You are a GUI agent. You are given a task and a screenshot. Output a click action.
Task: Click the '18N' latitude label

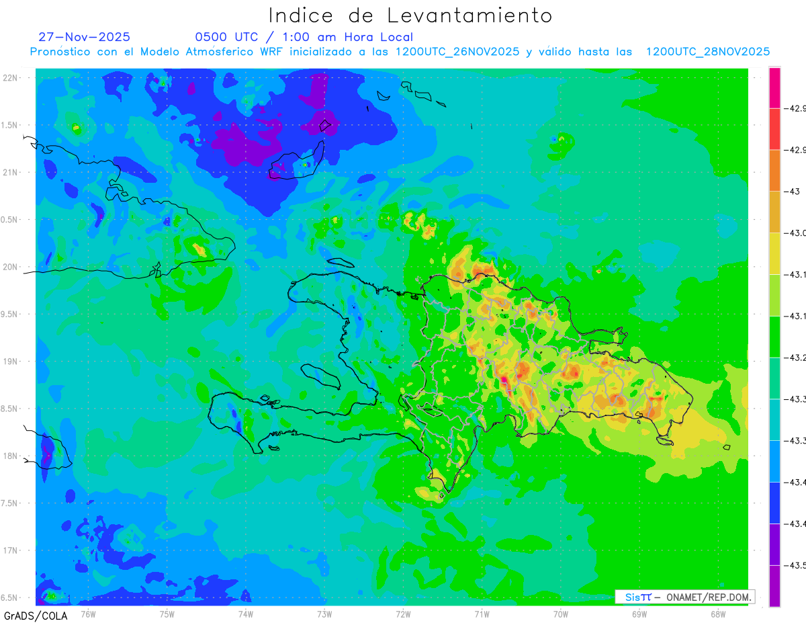(x=11, y=456)
